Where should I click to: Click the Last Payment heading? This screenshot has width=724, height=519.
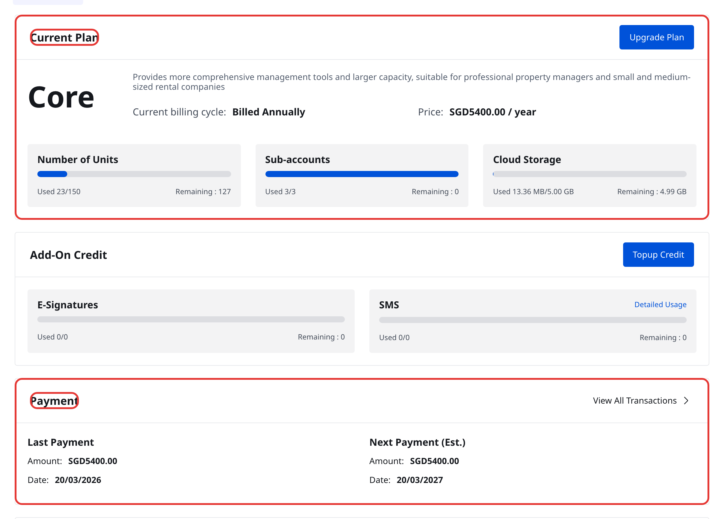[x=61, y=442]
